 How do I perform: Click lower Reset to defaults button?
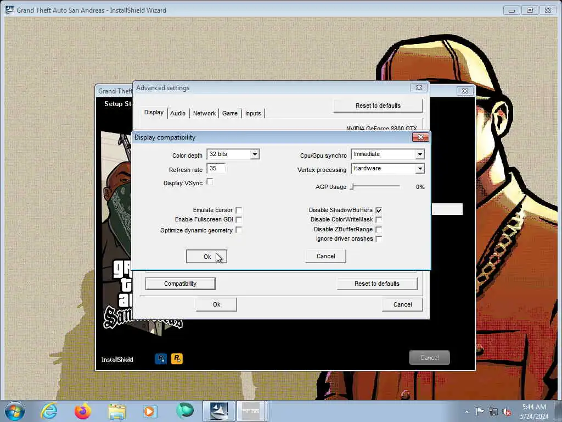click(376, 284)
